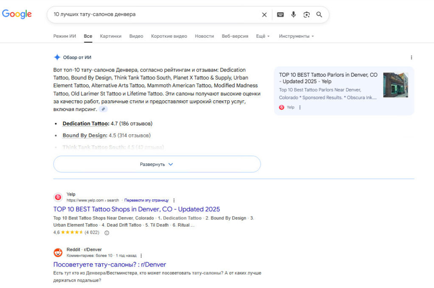This screenshot has width=434, height=288.
Task: Clear the search query with X icon
Action: (x=264, y=15)
